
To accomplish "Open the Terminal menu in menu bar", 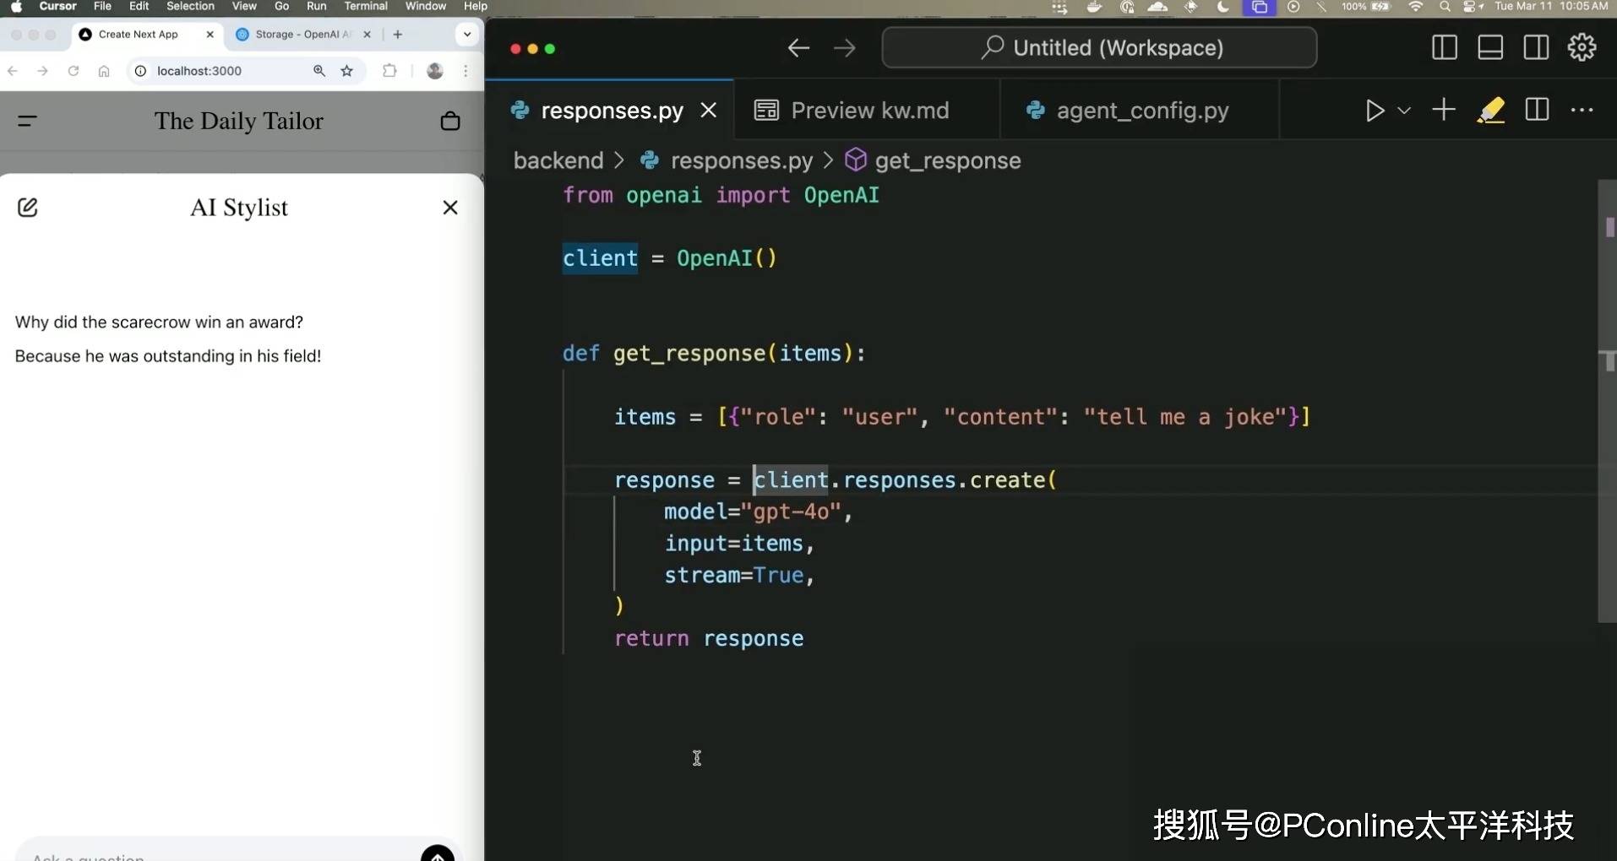I will click(365, 7).
